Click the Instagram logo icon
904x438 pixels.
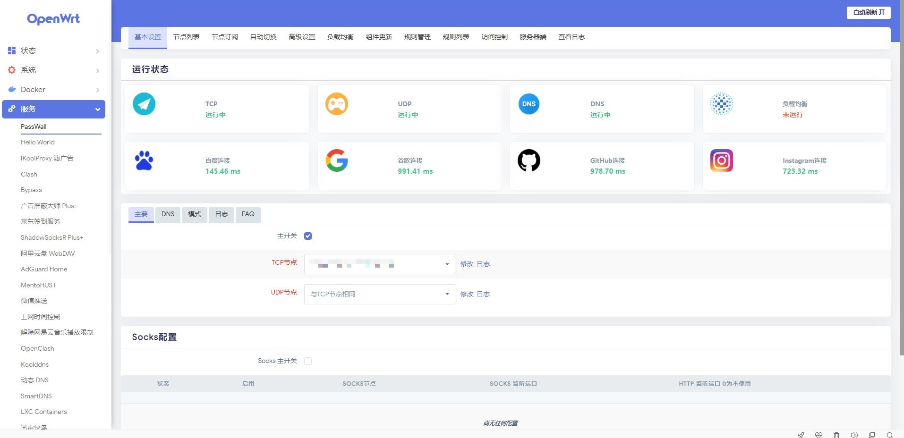point(722,160)
